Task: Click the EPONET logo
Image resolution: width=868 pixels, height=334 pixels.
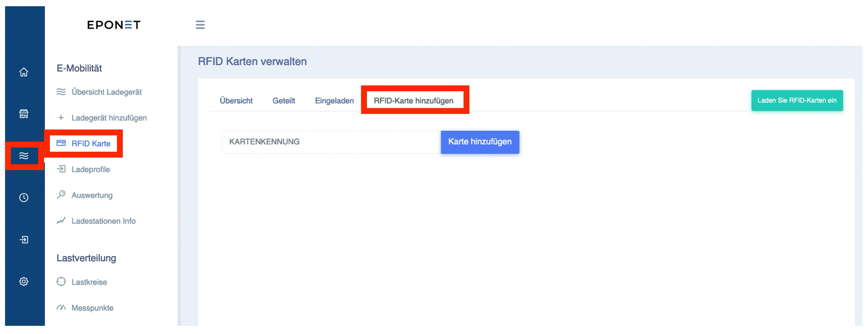Action: (113, 25)
